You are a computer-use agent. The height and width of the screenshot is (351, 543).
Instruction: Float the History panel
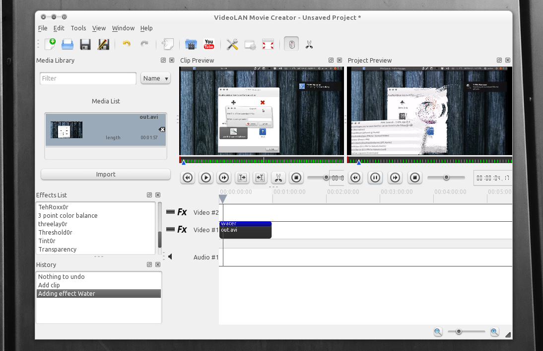point(149,264)
